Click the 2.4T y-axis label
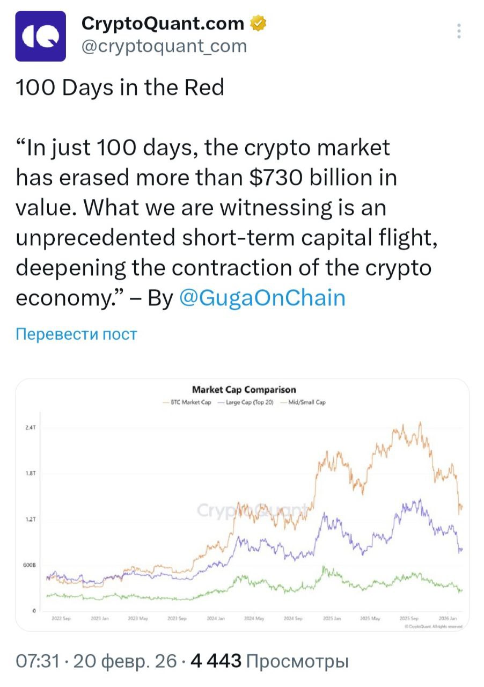The image size is (484, 687). pyautogui.click(x=30, y=427)
